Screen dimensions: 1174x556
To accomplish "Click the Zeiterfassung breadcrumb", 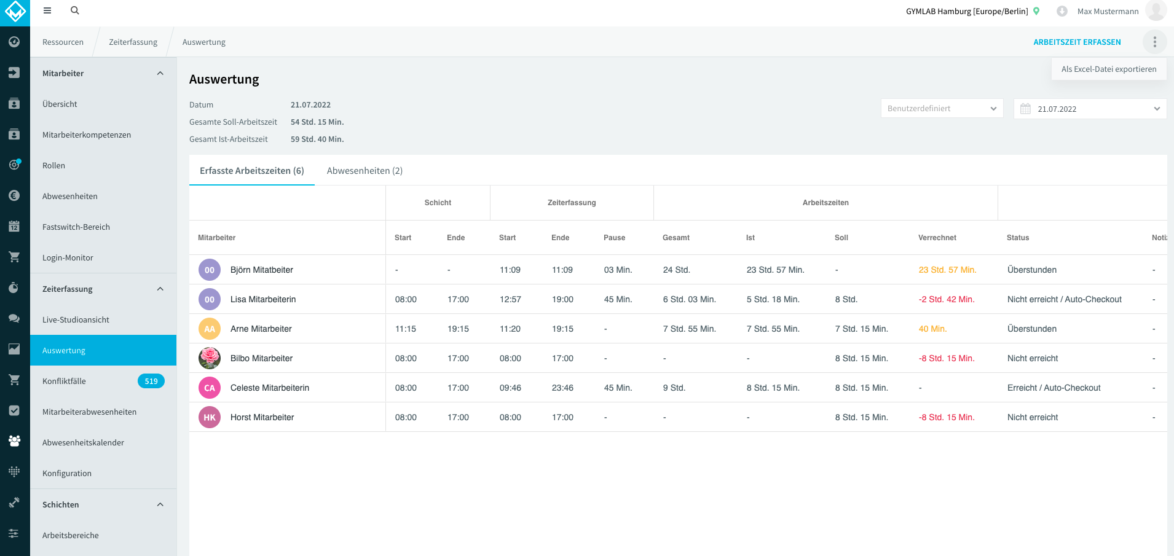I will point(133,42).
